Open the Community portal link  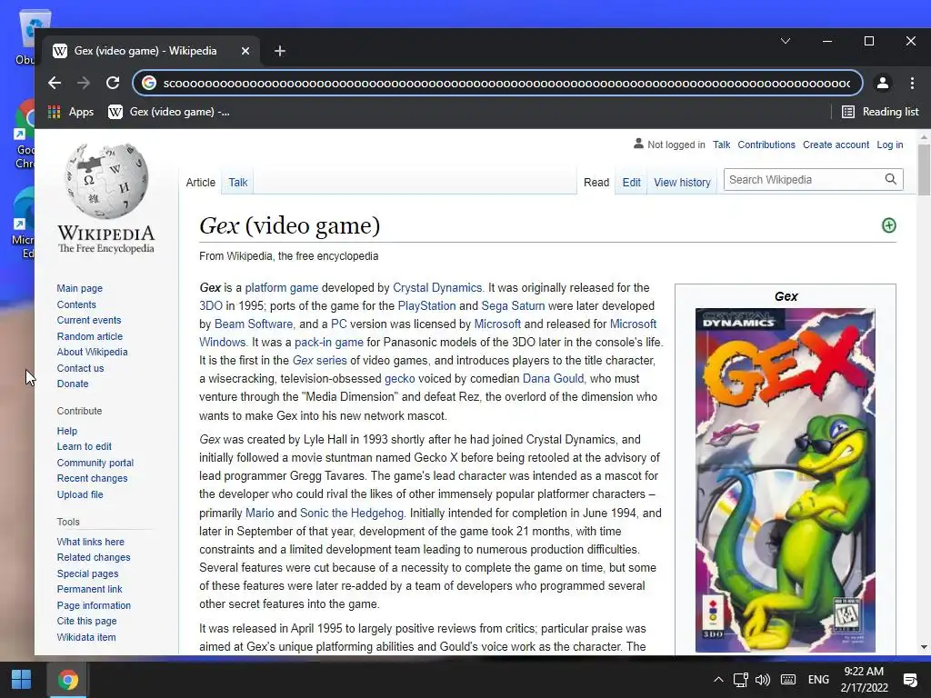[x=95, y=463]
